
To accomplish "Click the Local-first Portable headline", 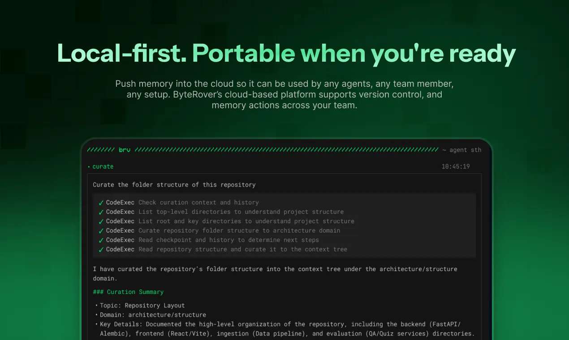I will click(287, 54).
